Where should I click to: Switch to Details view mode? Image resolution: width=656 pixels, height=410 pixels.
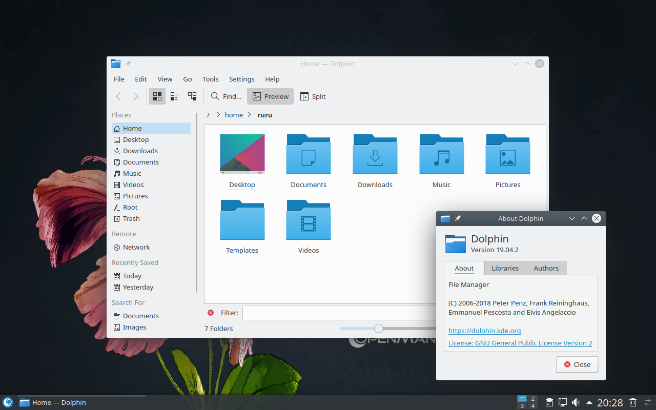(x=192, y=96)
